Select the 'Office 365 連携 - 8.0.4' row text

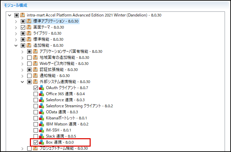click(65, 94)
